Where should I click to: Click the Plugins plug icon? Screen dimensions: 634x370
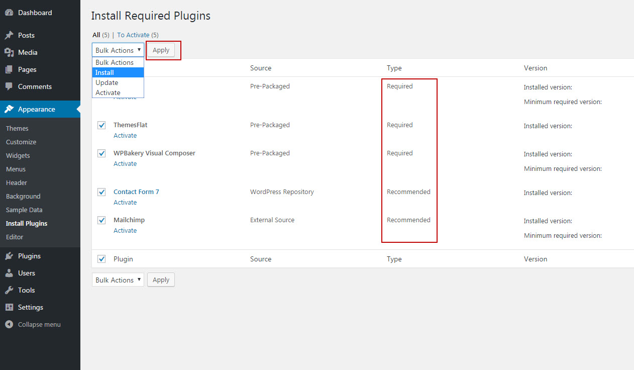(9, 256)
